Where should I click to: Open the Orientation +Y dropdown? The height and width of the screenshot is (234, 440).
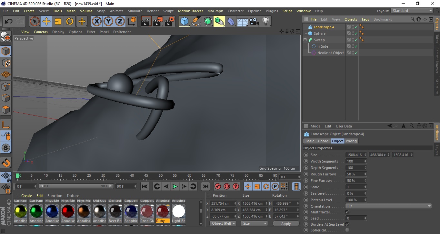point(388,206)
